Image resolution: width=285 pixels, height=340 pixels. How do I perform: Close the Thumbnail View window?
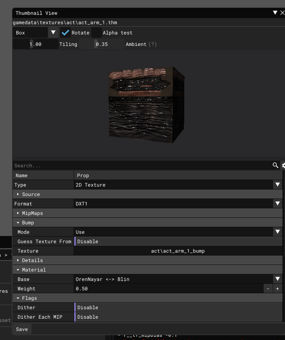pos(282,13)
